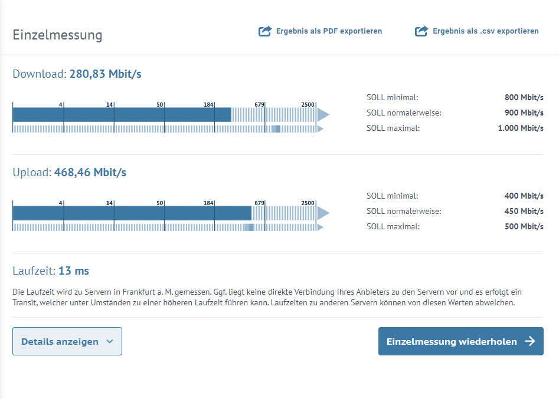This screenshot has height=399, width=559.
Task: Export result via 'Ergebnis als PDF exportieren'
Action: coord(329,31)
